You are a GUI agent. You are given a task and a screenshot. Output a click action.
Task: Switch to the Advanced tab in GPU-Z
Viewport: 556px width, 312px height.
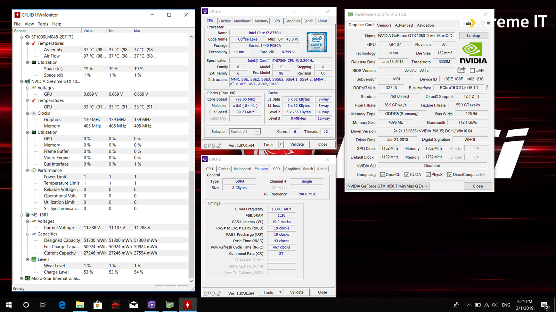point(404,25)
